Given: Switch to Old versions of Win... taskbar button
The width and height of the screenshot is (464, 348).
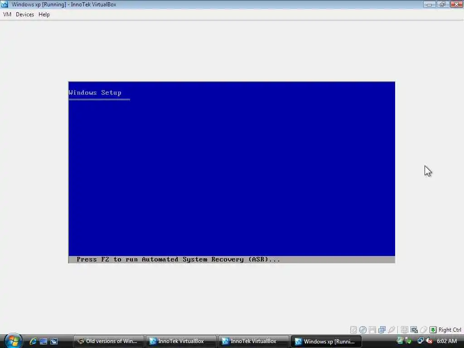Looking at the screenshot, I should [108, 341].
